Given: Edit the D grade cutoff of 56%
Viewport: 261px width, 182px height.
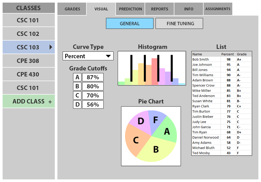Looking at the screenshot, I should click(93, 105).
